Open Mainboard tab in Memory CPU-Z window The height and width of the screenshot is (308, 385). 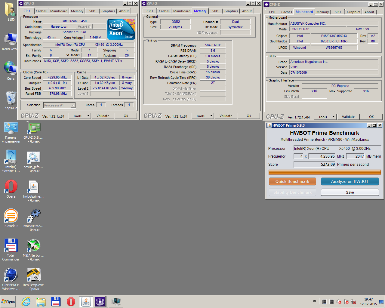182,11
